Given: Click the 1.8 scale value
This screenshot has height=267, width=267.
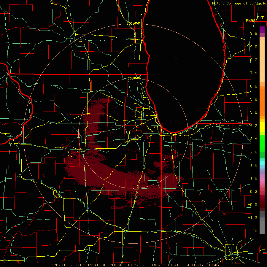Looking at the screenshot, I should click(x=254, y=165).
